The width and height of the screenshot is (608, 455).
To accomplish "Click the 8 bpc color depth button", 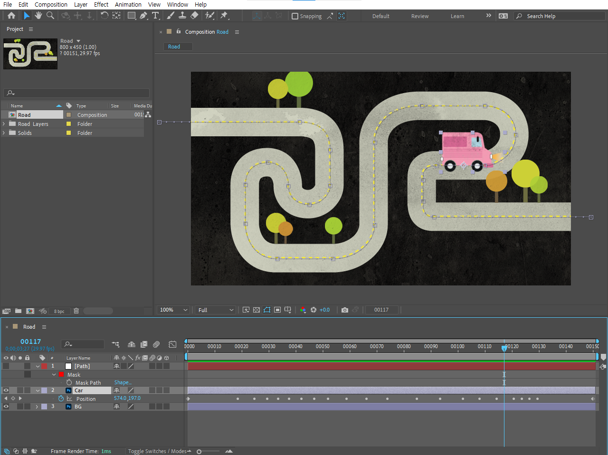I will (x=59, y=312).
